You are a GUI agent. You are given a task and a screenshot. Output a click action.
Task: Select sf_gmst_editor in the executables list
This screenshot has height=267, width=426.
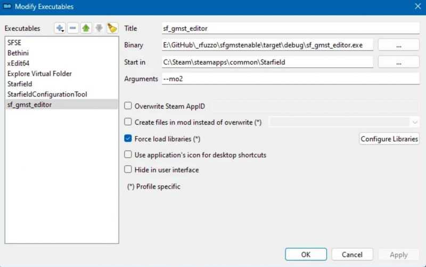pyautogui.click(x=62, y=104)
